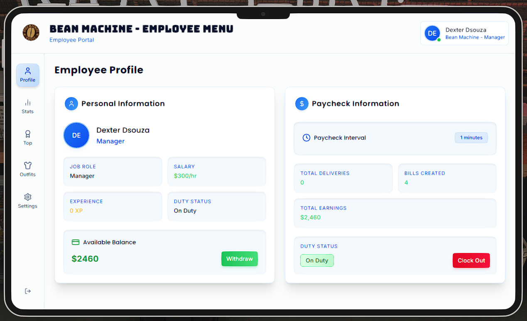Click the blue Manager role under name
This screenshot has width=527, height=321.
tap(110, 141)
